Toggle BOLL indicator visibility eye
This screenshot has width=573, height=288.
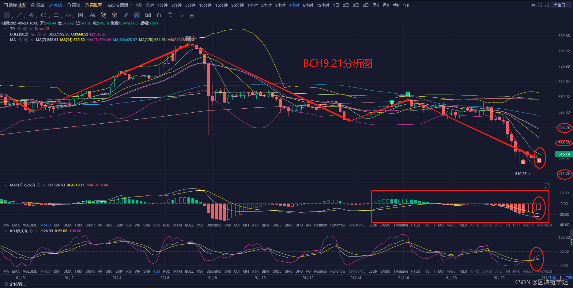33,34
